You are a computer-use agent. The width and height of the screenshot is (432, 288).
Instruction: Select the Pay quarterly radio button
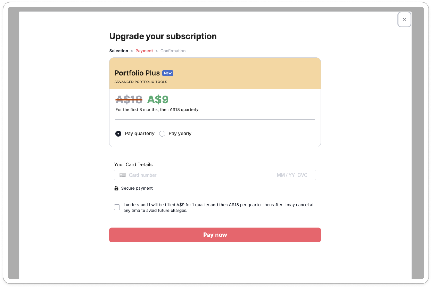[x=118, y=134]
